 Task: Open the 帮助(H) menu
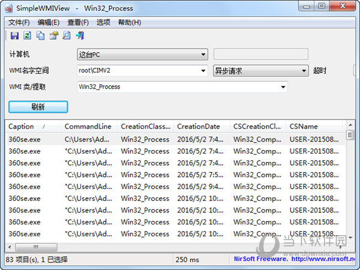click(130, 22)
